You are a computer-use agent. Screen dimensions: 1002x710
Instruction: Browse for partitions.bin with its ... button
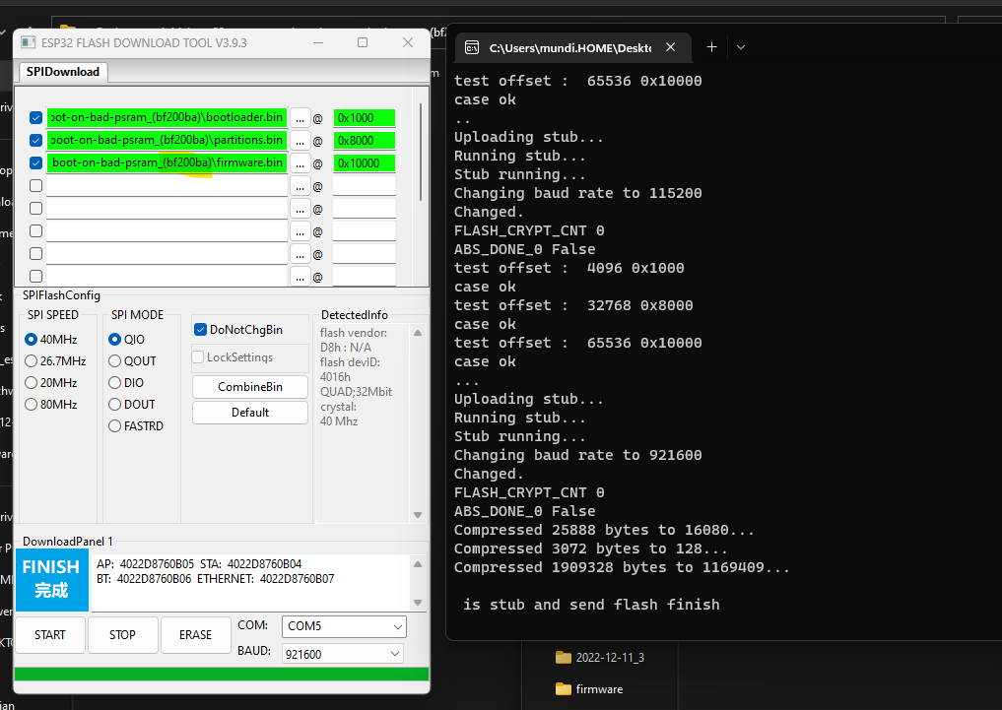pyautogui.click(x=301, y=141)
